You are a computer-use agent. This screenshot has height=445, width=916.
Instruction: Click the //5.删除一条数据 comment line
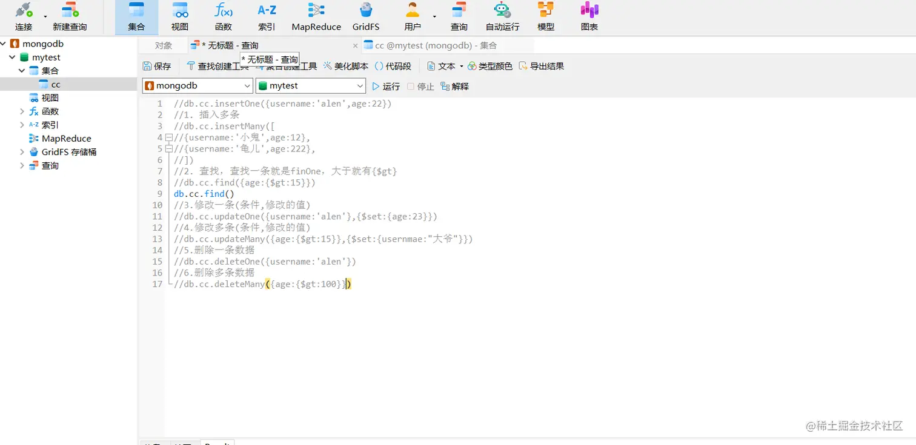(214, 250)
